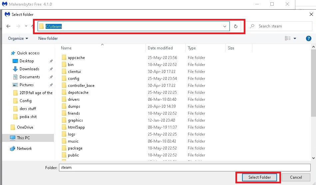316x185 pixels.
Task: Minimize the Malwarebytes Free window
Action: (x=257, y=4)
